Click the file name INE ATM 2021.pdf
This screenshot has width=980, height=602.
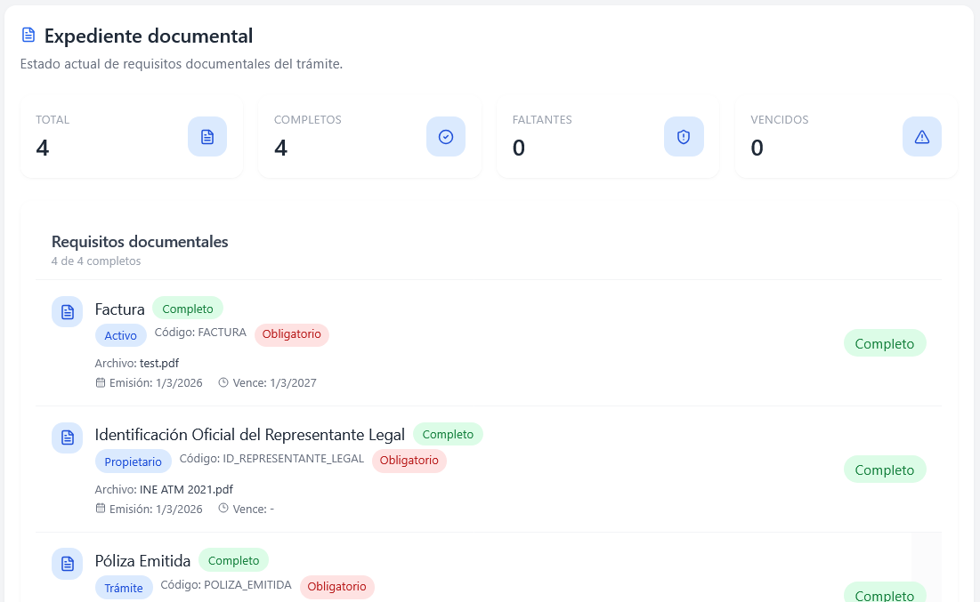tap(186, 490)
